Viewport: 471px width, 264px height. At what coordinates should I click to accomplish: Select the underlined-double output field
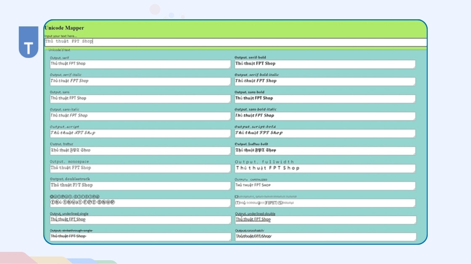325,220
